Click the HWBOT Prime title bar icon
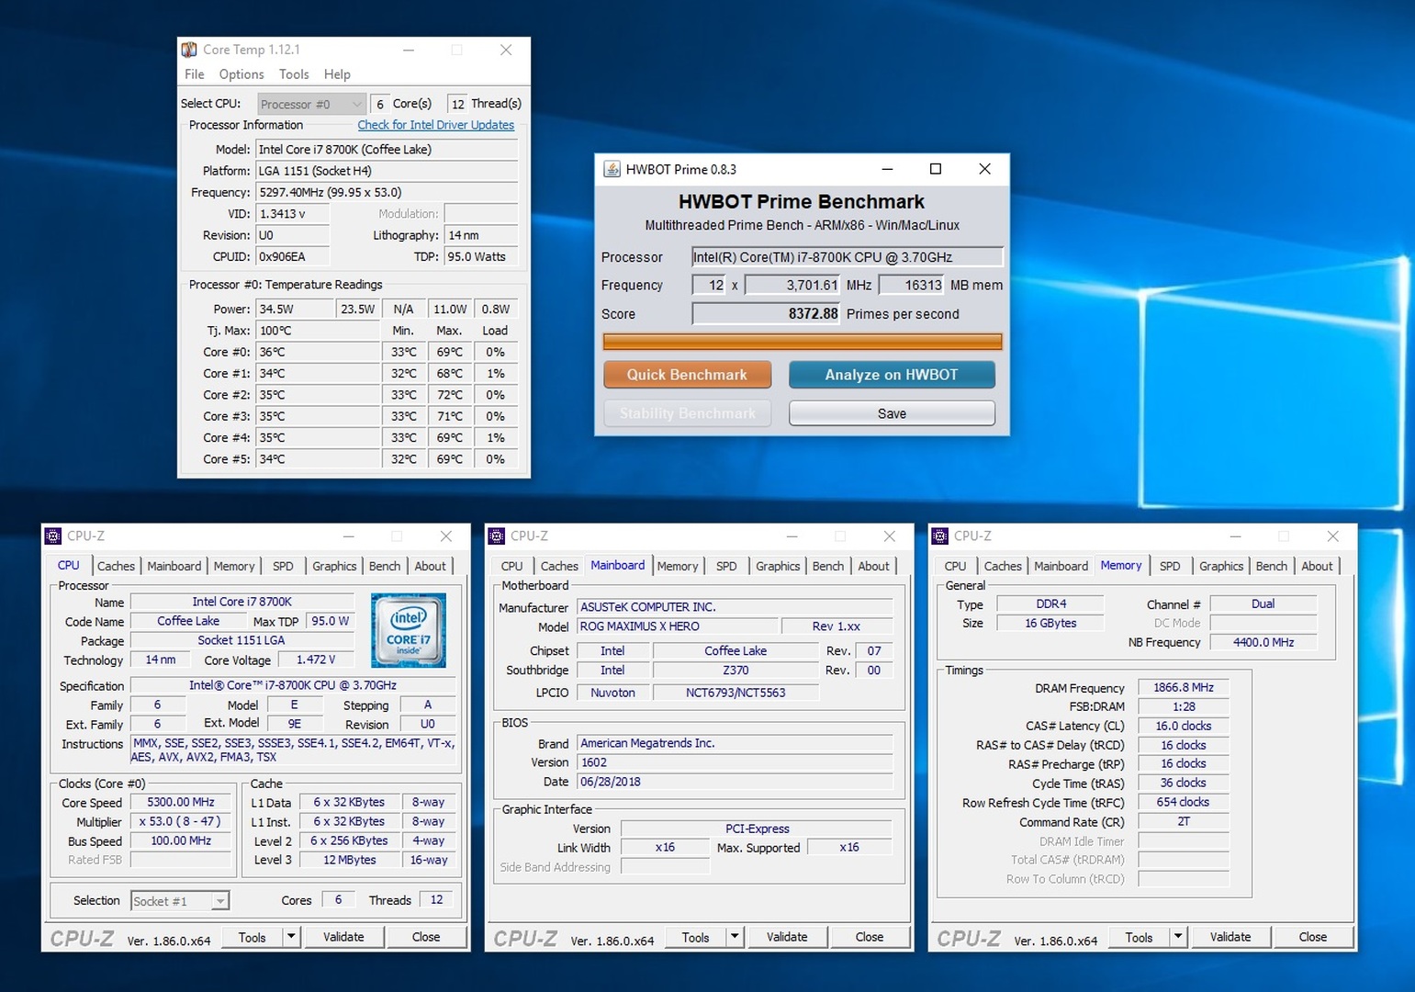Image resolution: width=1415 pixels, height=992 pixels. point(612,169)
